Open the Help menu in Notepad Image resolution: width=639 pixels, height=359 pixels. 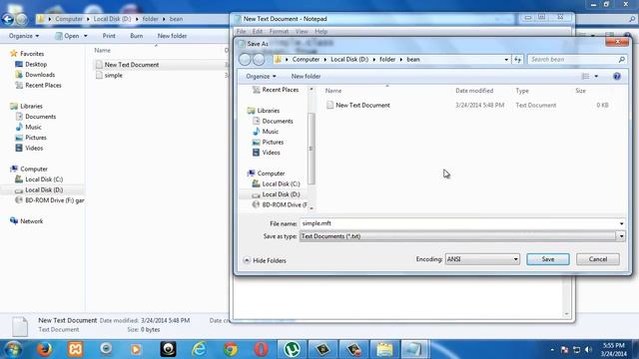tap(321, 31)
